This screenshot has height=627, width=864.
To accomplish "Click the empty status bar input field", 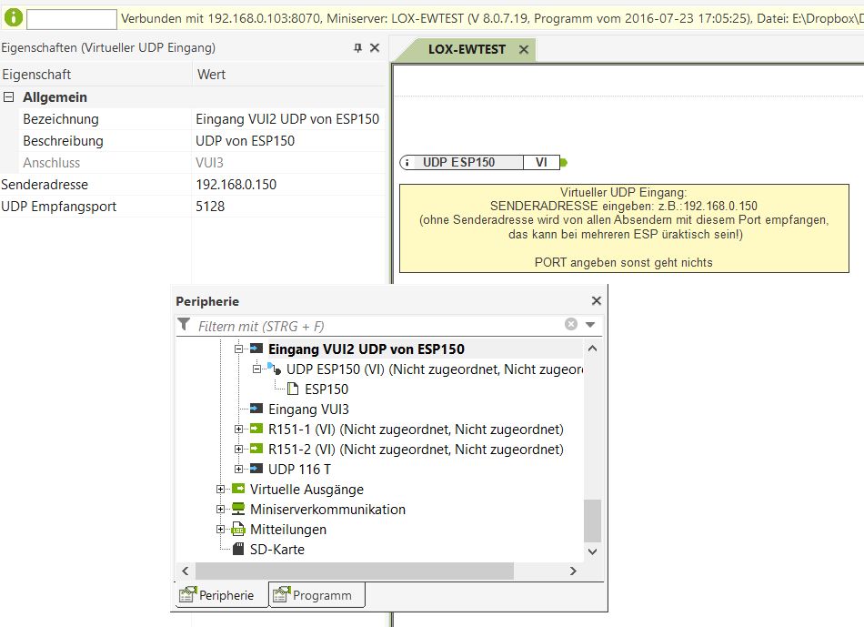I will (72, 19).
